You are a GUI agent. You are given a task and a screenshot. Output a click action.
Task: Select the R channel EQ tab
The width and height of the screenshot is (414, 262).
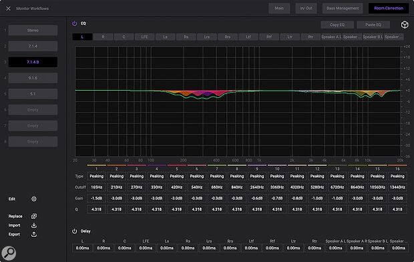tap(103, 37)
